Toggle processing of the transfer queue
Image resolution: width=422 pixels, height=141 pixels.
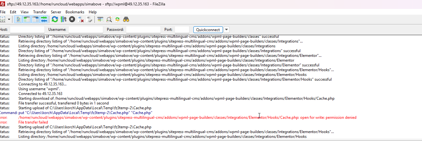click(x=63, y=19)
